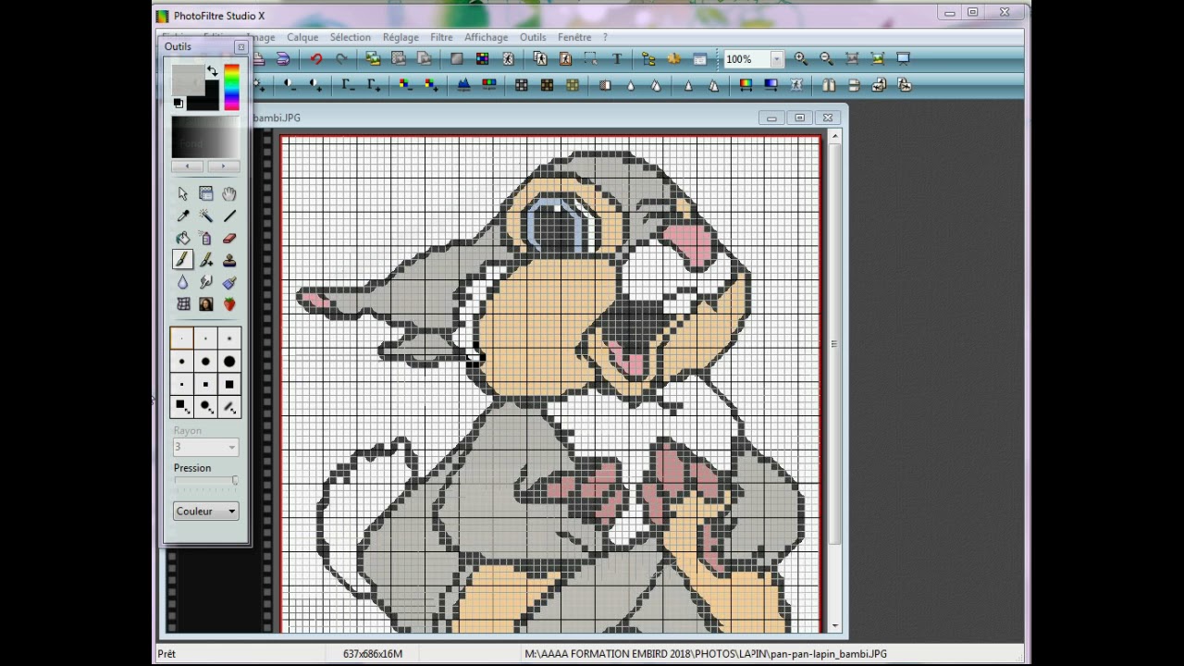
Task: Open the Affichage menu
Action: click(x=486, y=37)
